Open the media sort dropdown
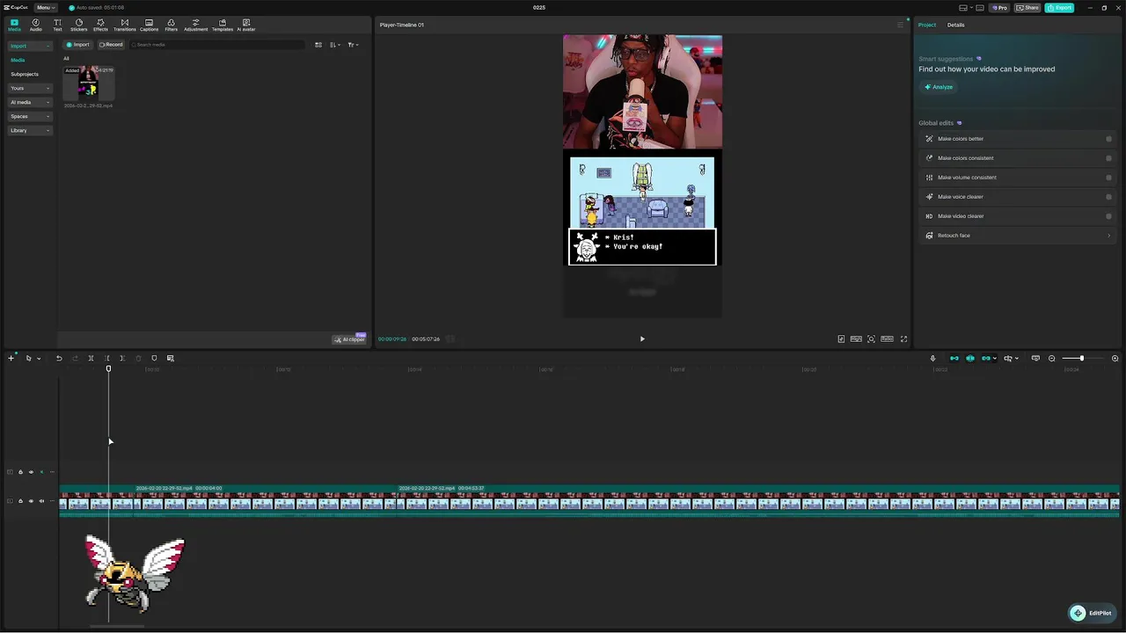This screenshot has width=1126, height=633. [335, 45]
